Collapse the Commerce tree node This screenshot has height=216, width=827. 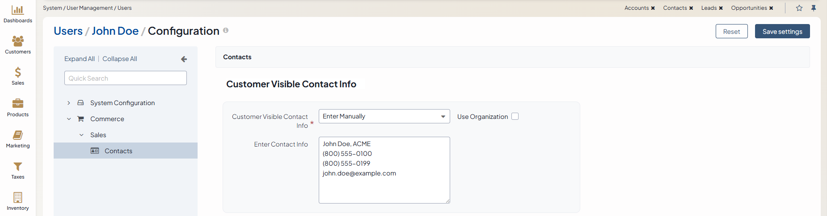[69, 119]
